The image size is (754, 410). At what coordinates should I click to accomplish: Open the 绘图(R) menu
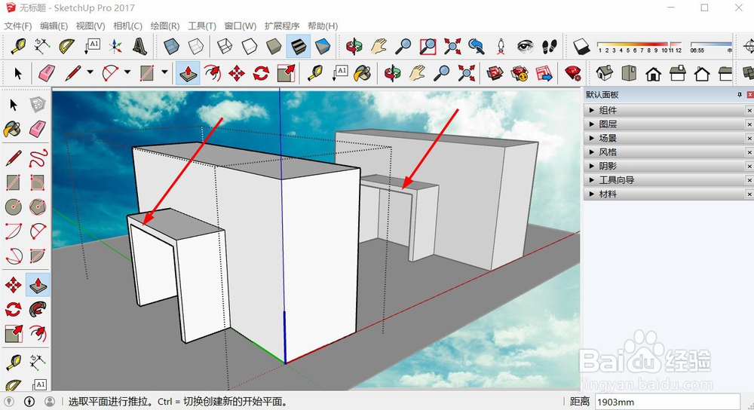[165, 26]
